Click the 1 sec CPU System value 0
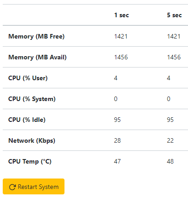Image resolution: width=188 pixels, height=198 pixels. point(116,99)
